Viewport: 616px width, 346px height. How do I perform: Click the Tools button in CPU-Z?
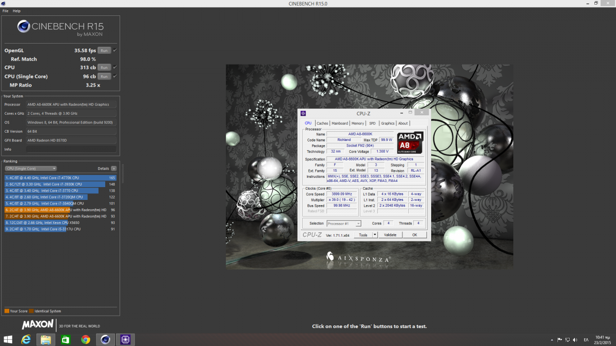pos(363,235)
